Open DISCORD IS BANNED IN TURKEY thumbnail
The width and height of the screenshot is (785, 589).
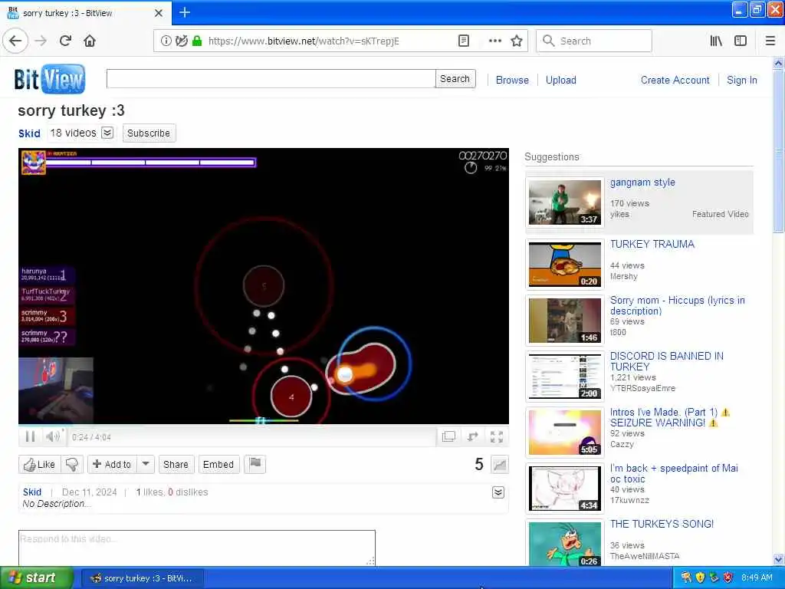tap(565, 377)
